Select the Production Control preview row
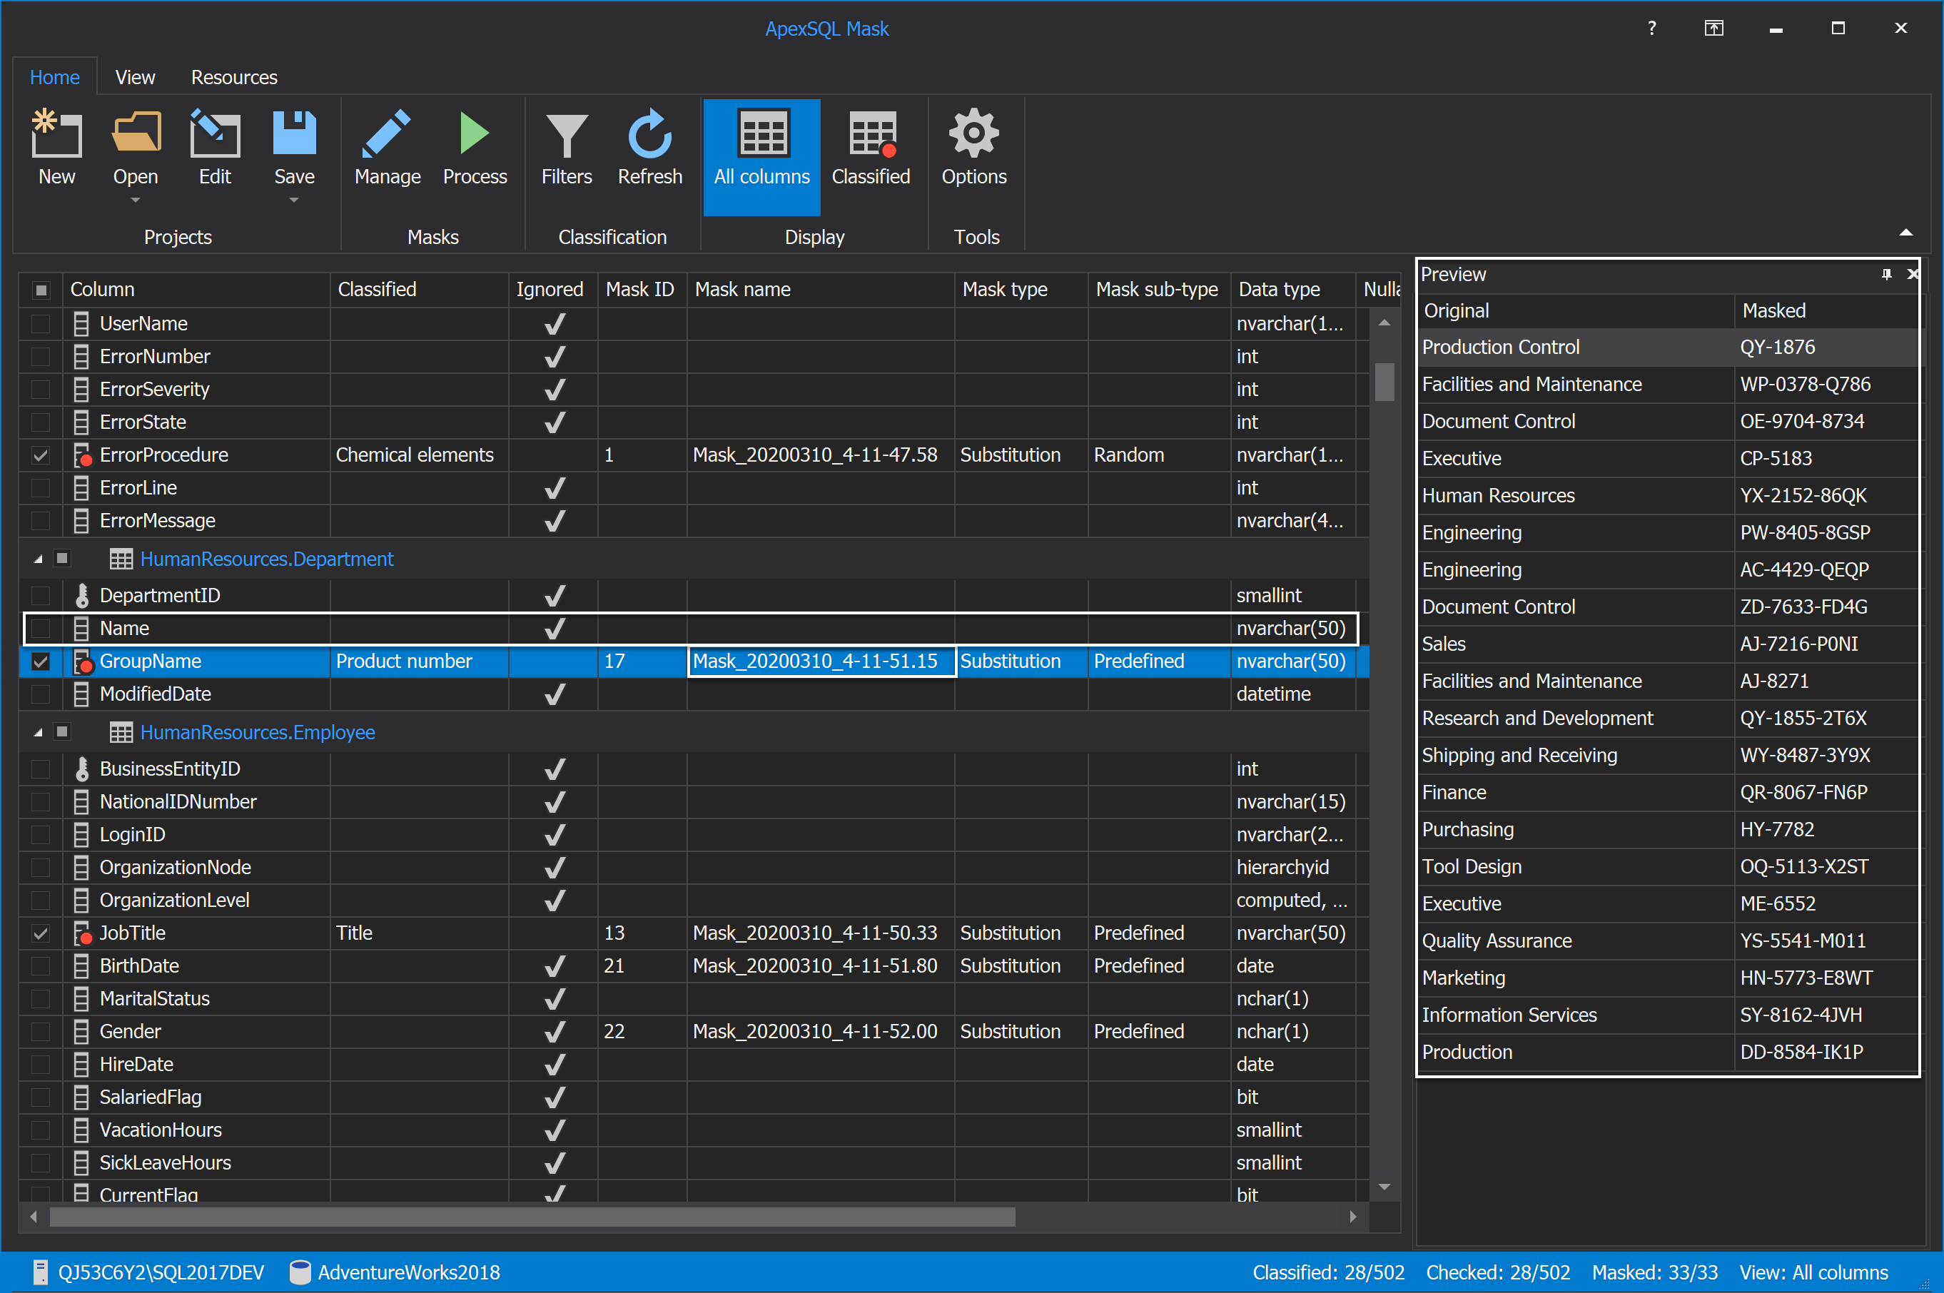 tap(1668, 348)
